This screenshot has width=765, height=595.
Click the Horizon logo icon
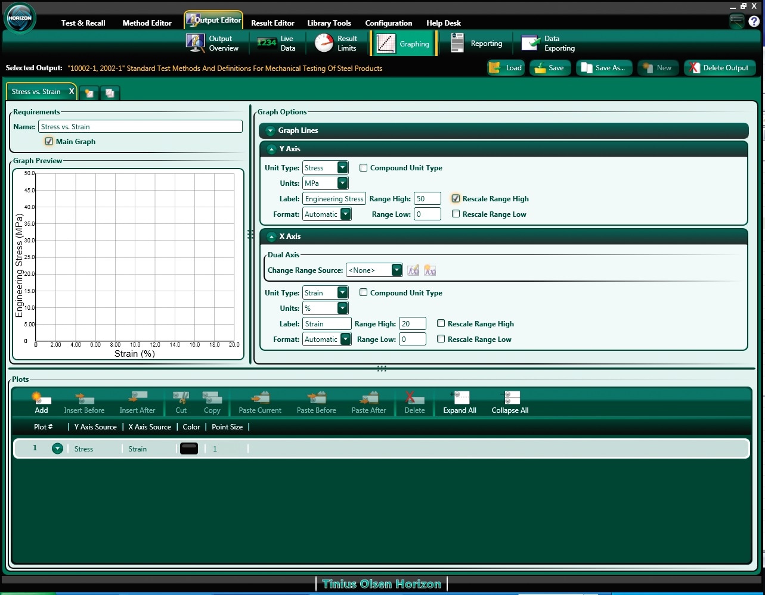tap(21, 18)
